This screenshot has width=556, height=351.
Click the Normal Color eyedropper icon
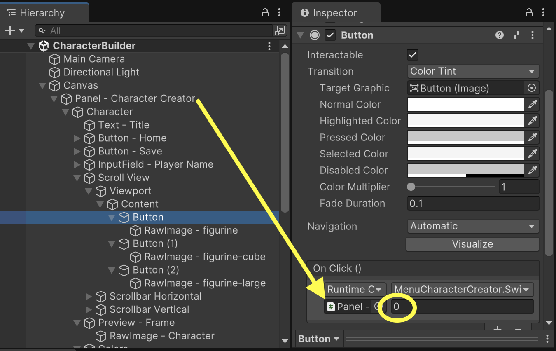tap(533, 104)
